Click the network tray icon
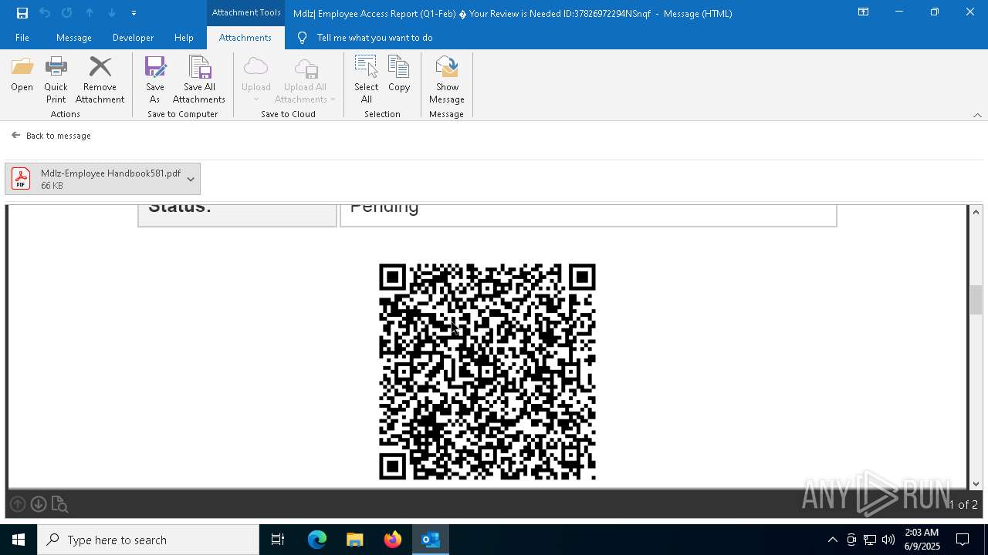Viewport: 988px width, 555px height. pyautogui.click(x=870, y=540)
